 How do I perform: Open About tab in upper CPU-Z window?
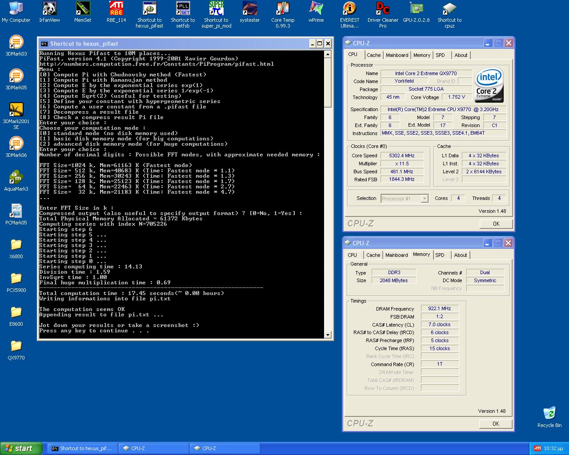461,55
